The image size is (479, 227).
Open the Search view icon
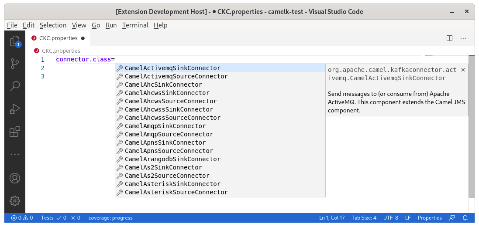click(x=15, y=86)
